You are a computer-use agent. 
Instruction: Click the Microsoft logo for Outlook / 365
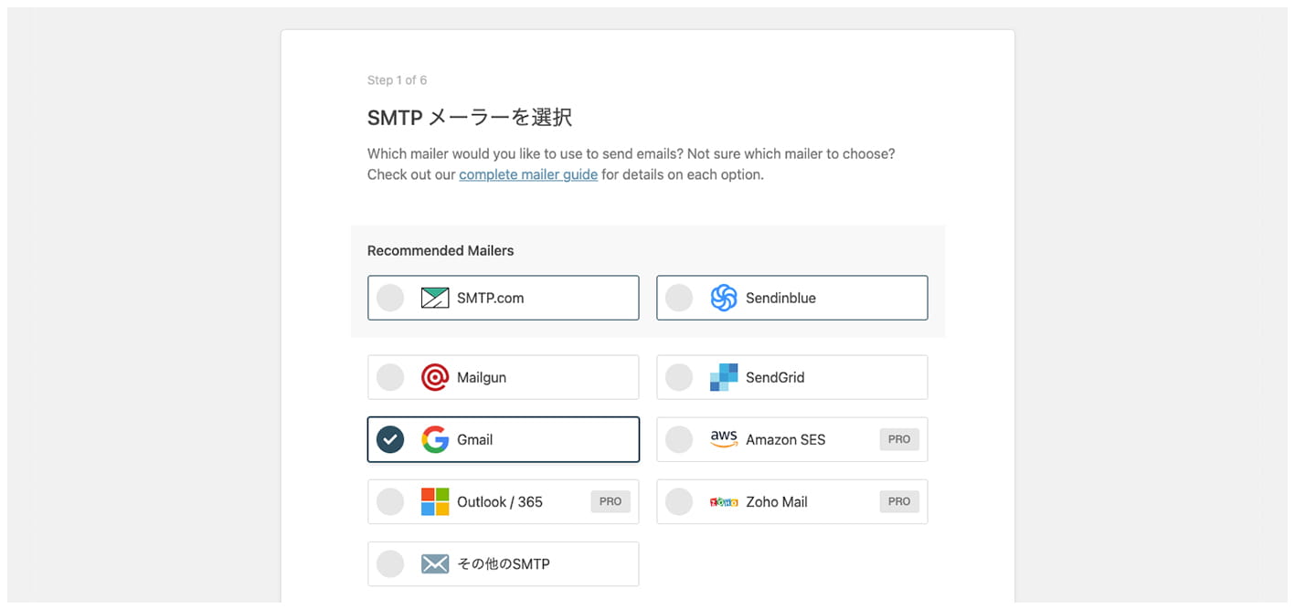(435, 501)
